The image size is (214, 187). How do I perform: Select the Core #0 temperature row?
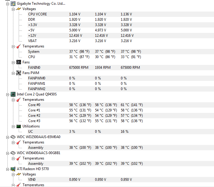[x=34, y=105]
